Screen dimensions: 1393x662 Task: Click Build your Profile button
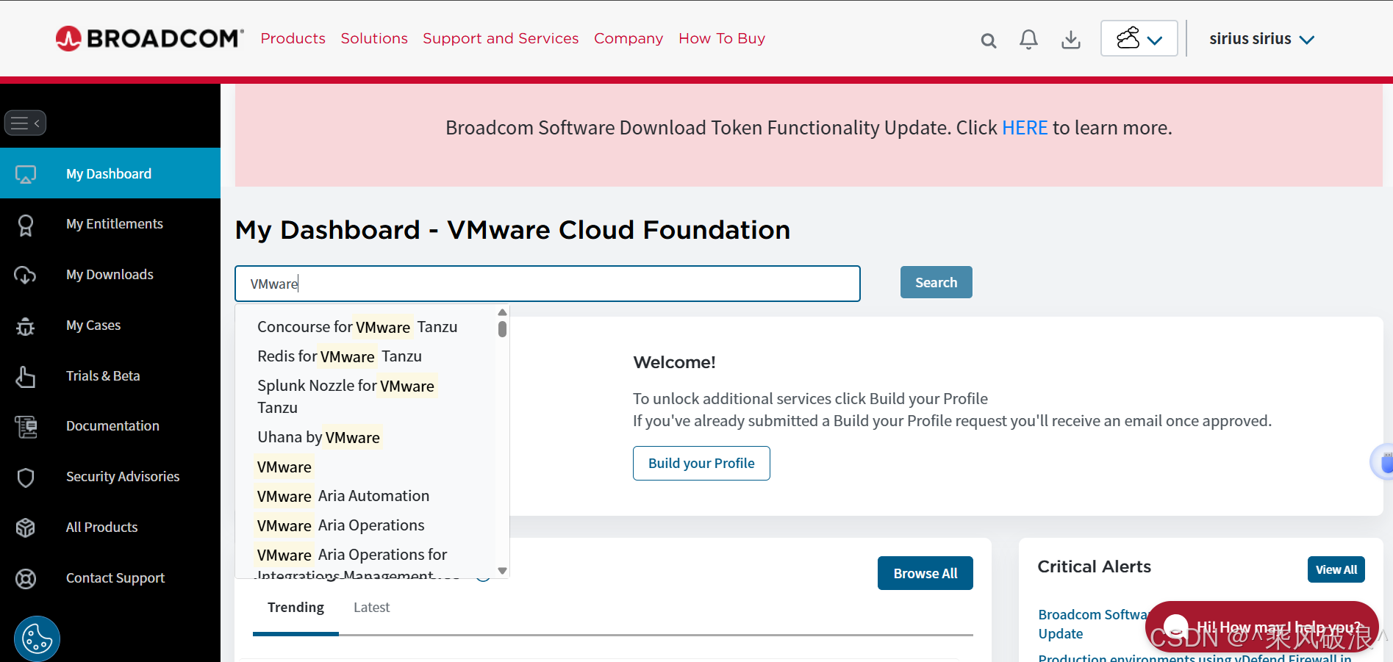click(701, 464)
